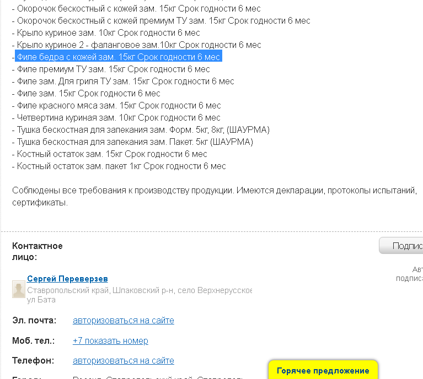Click 'Тушка бескостная ... Пакет. 5кг' line

coord(132,142)
